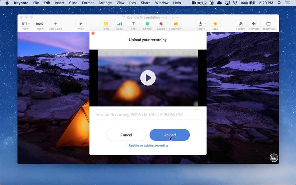This screenshot has height=185, width=296.
Task: Click Update an existing recording link
Action: coord(148,145)
